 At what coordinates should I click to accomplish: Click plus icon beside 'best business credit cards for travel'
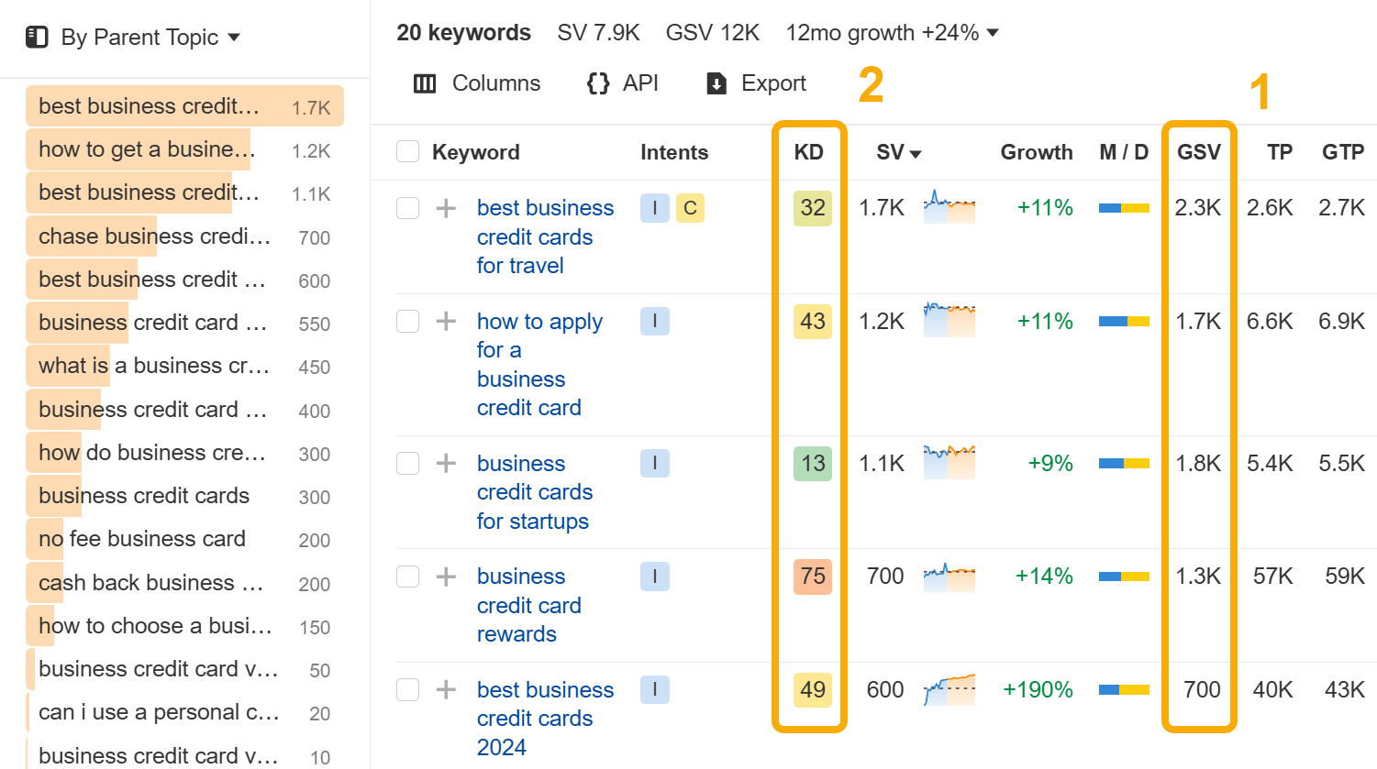pyautogui.click(x=446, y=208)
